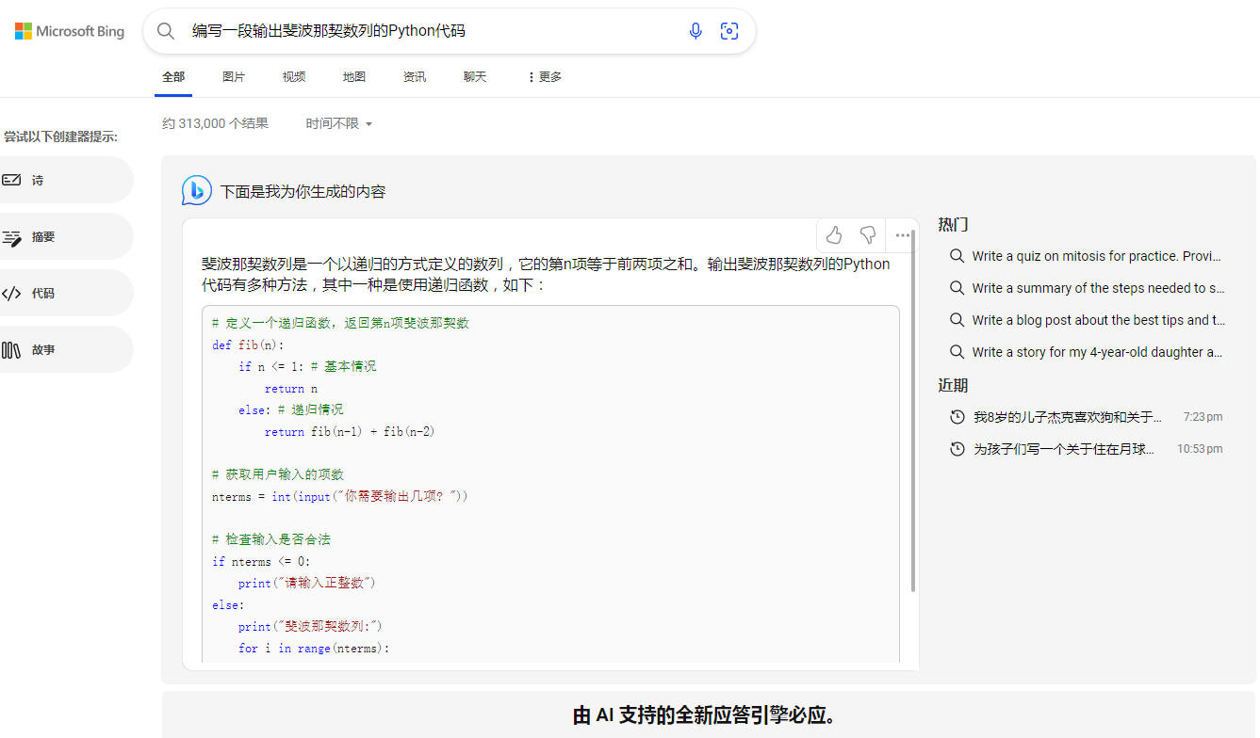This screenshot has width=1260, height=738.
Task: Open the 资讯 tab
Action: click(415, 77)
